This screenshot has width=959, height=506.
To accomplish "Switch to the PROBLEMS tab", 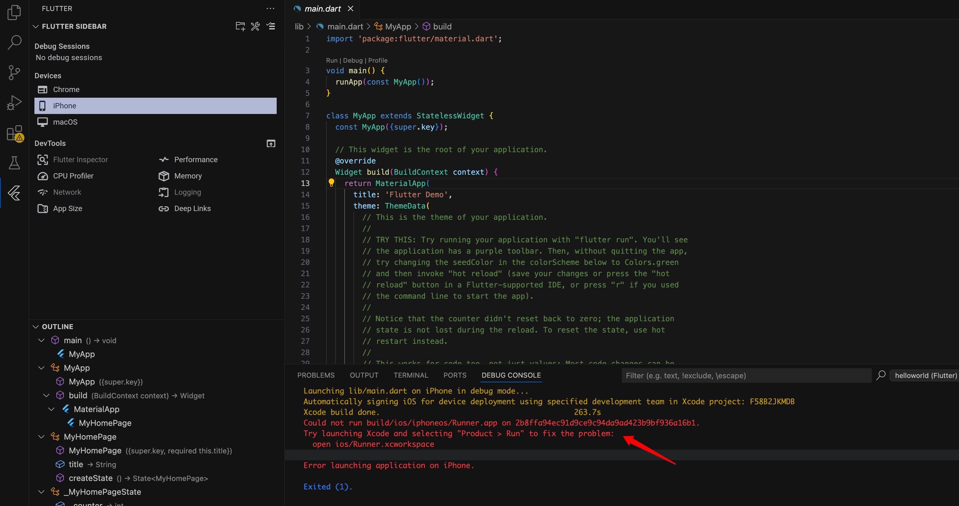I will [x=316, y=375].
